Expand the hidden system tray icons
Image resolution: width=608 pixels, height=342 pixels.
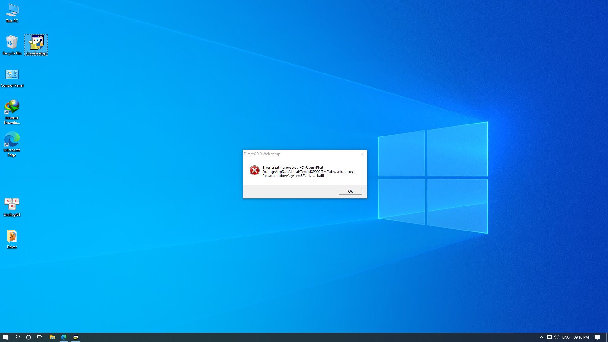click(x=541, y=337)
